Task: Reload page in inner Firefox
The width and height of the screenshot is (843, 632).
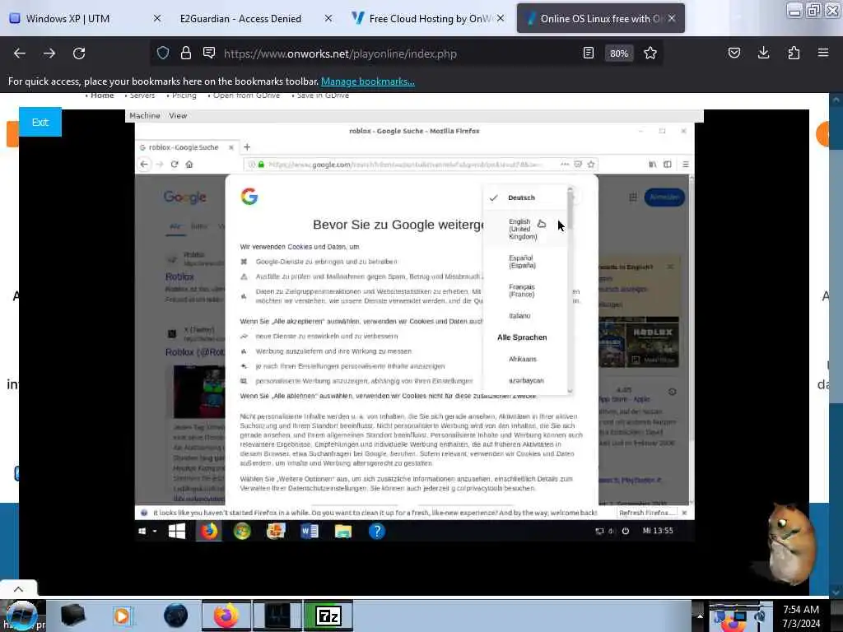Action: pos(175,165)
